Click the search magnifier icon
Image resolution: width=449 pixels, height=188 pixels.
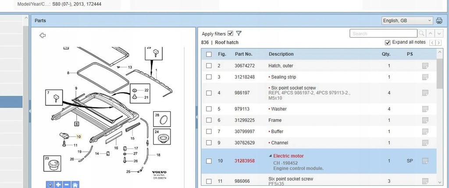tap(421, 33)
